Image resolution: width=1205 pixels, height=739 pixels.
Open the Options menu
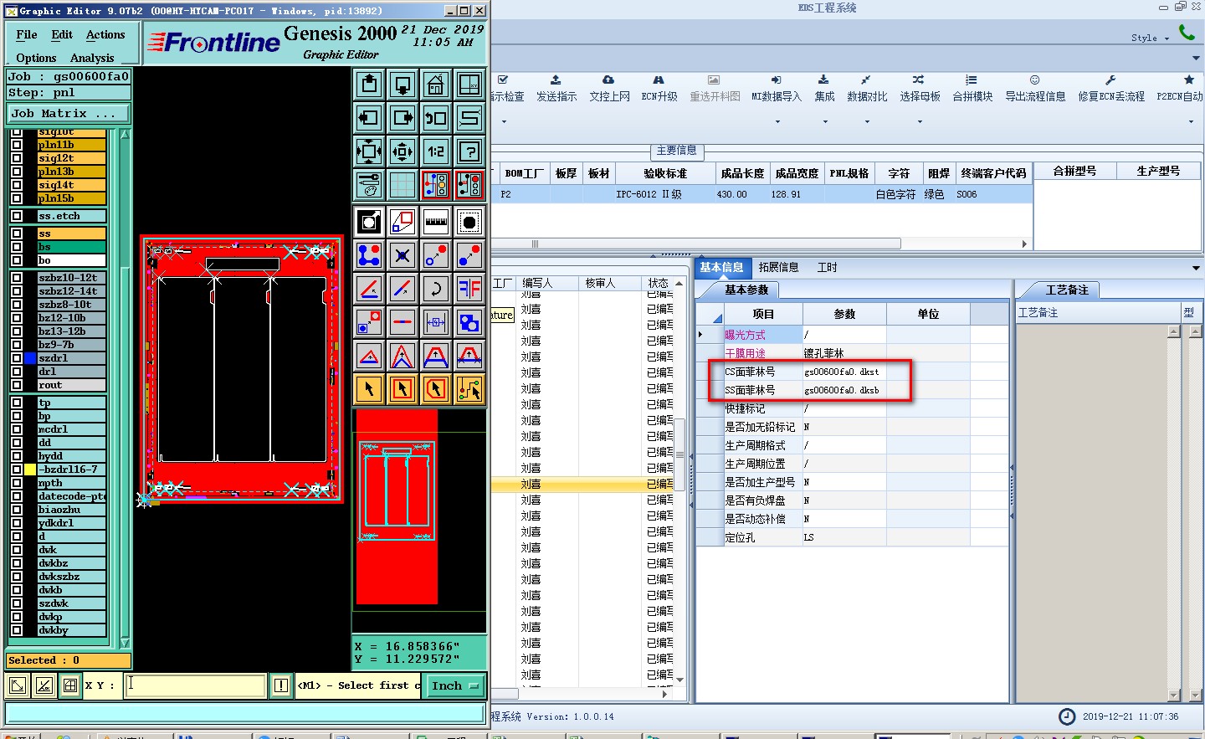pos(36,58)
